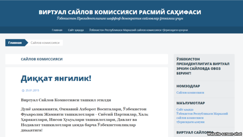Viewport: 243px width, 137px height.
Task: Open the site title ВИРТУАЛ САЙЛОВ КОМИССИЯСИ РАСМИЙ САҲИФАСИ
Action: click(x=120, y=12)
